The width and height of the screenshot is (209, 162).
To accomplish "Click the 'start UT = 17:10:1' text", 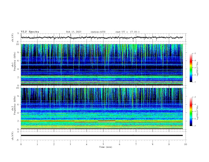I will coord(127,32).
